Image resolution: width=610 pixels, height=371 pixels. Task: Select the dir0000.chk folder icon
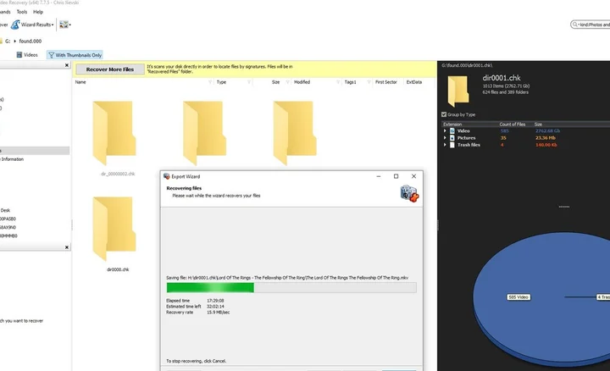click(113, 229)
